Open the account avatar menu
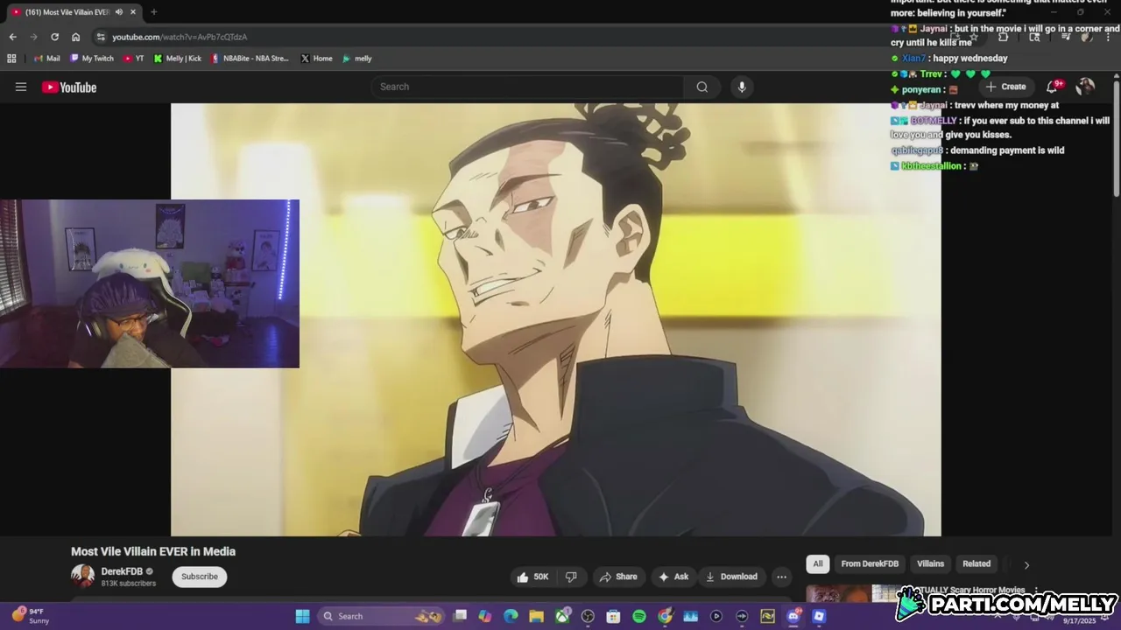This screenshot has width=1121, height=630. 1085,87
